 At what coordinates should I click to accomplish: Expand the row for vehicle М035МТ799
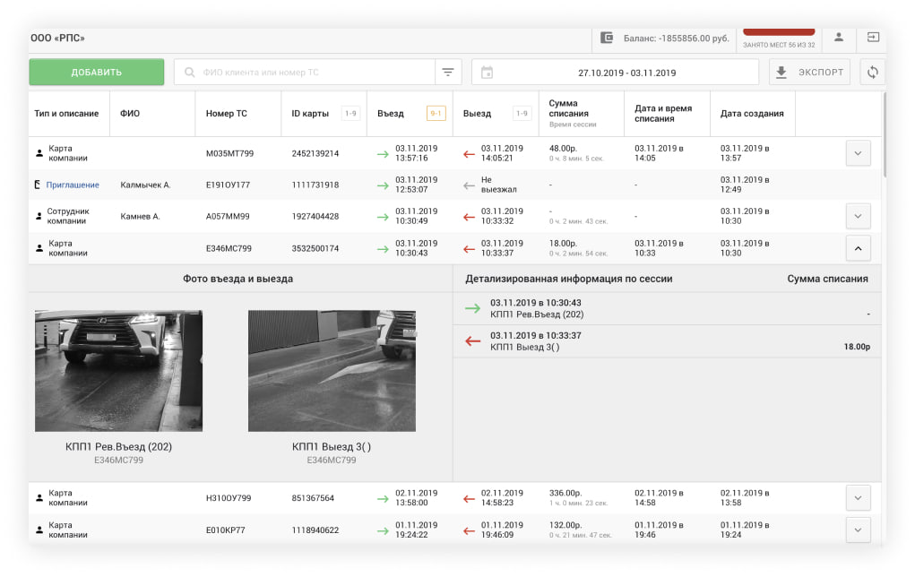pyautogui.click(x=858, y=154)
